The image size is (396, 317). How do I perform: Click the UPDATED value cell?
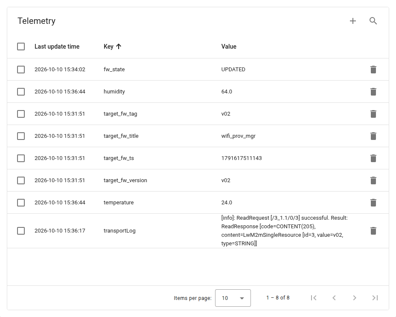[233, 70]
